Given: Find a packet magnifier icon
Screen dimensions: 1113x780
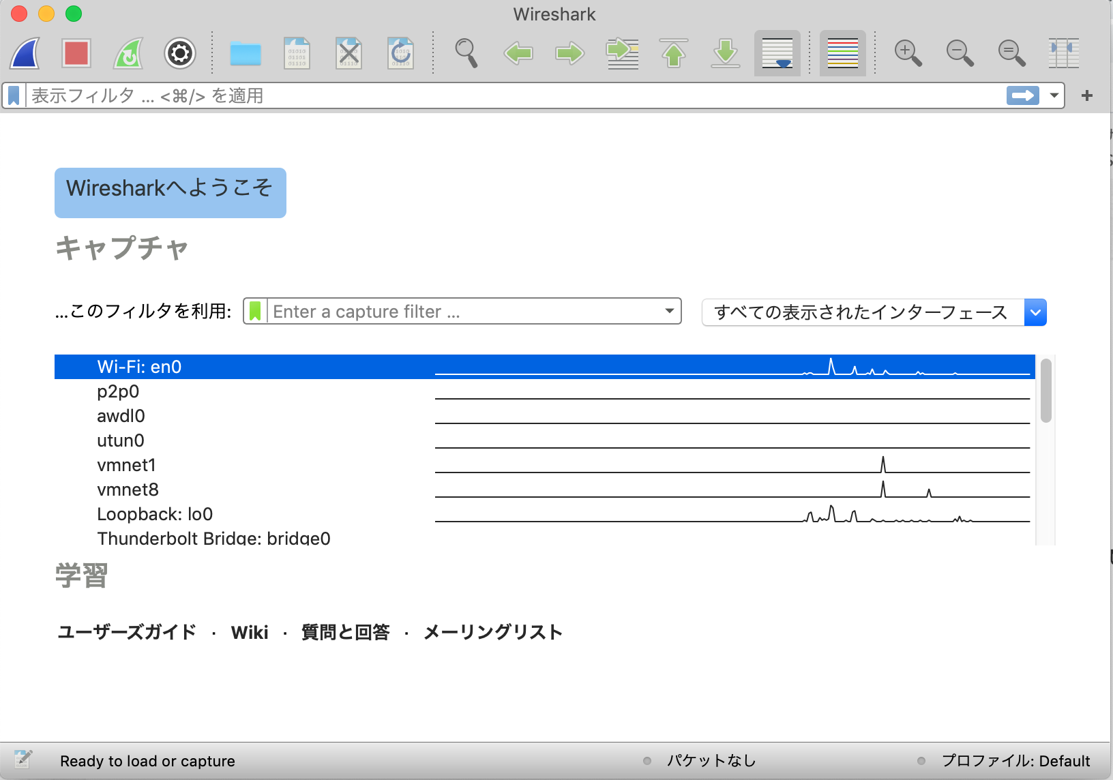Looking at the screenshot, I should point(466,53).
